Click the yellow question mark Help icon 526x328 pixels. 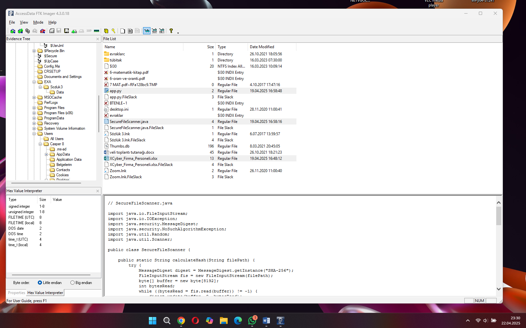point(171,31)
